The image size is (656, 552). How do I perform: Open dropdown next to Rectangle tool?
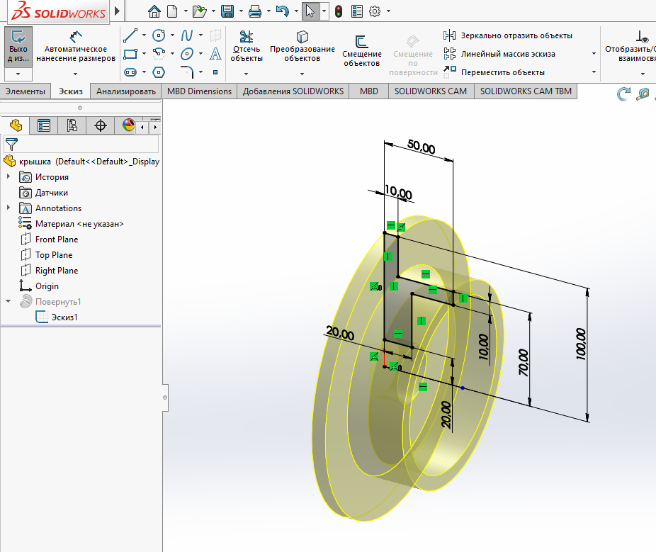(x=145, y=54)
